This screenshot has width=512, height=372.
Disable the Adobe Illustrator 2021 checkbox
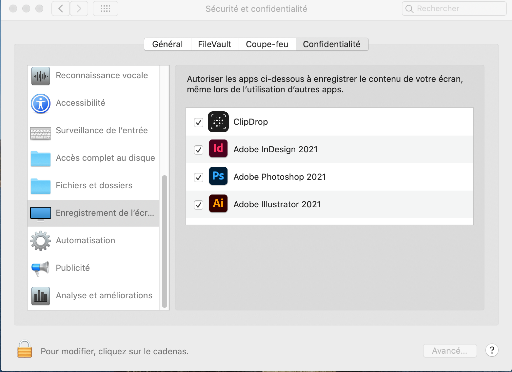(199, 205)
